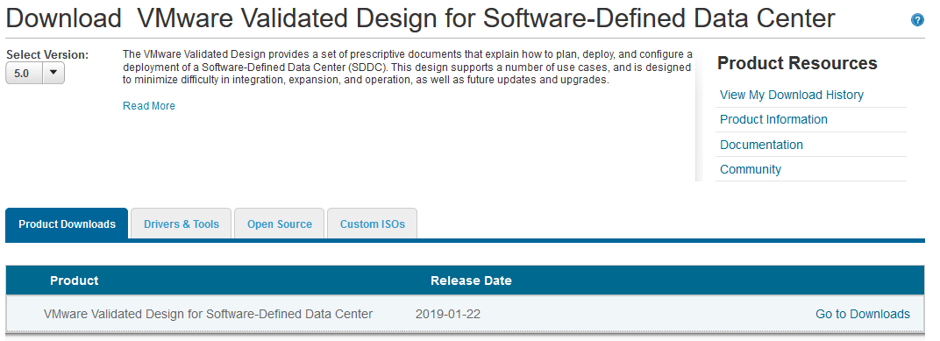Image resolution: width=940 pixels, height=341 pixels.
Task: Select the Product Downloads tab
Action: point(67,224)
